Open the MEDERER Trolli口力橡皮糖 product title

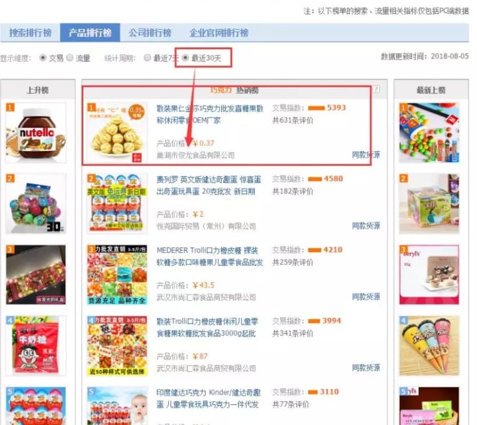(x=210, y=256)
